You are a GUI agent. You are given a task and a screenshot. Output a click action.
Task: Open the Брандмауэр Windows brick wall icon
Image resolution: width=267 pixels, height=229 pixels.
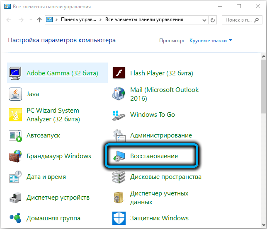pos(15,156)
